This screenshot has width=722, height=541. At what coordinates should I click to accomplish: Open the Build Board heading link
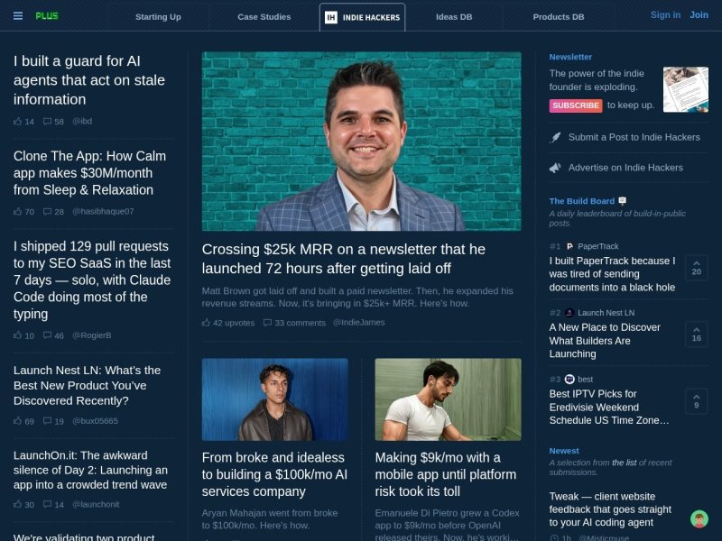(x=581, y=201)
